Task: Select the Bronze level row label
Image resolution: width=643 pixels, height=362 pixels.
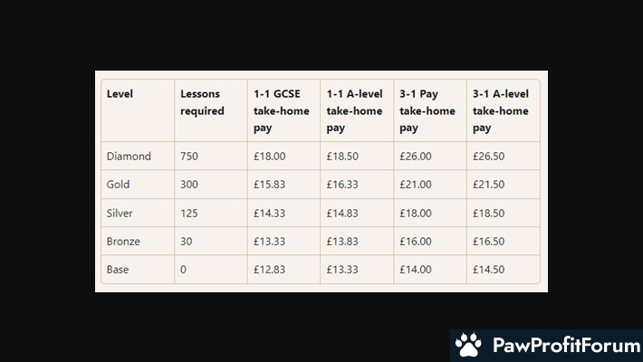Action: (123, 241)
